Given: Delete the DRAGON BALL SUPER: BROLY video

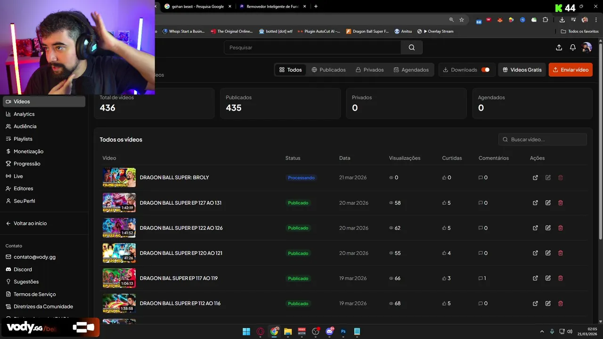Looking at the screenshot, I should click(561, 178).
